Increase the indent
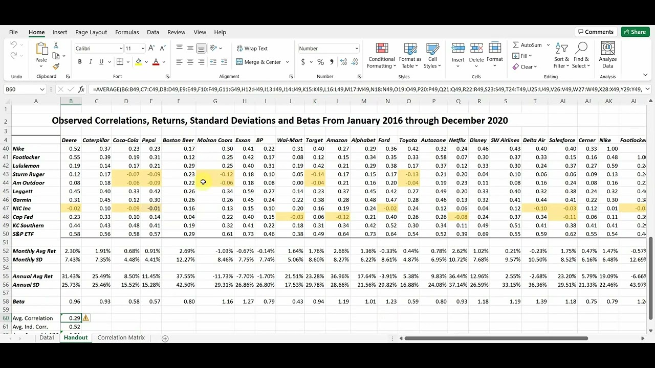Image resolution: width=655 pixels, height=368 pixels. pos(225,62)
